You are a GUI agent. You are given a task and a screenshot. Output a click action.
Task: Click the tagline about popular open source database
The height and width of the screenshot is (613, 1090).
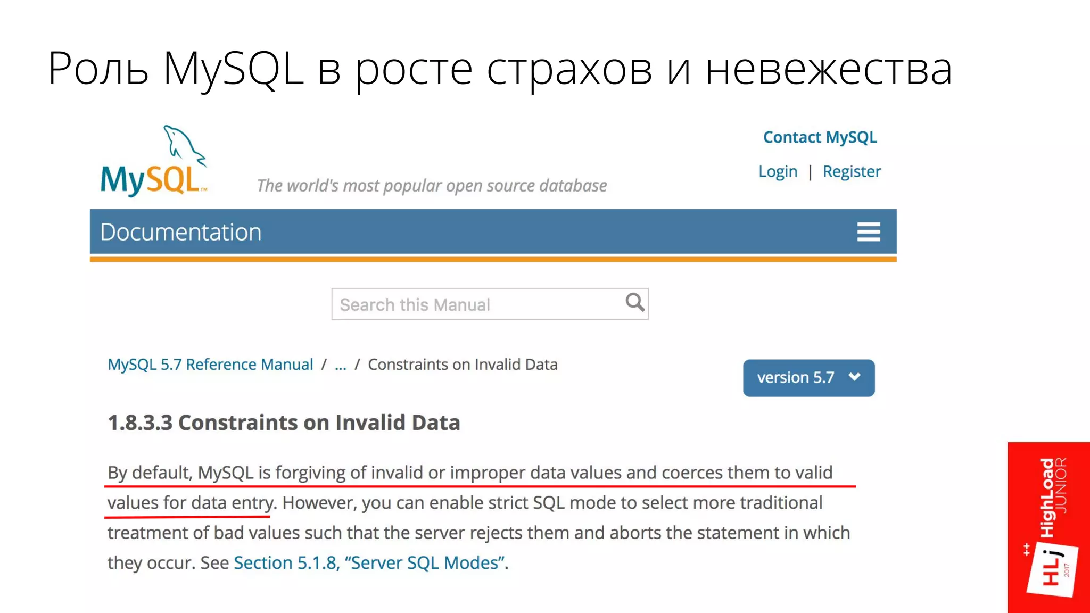[x=432, y=186]
